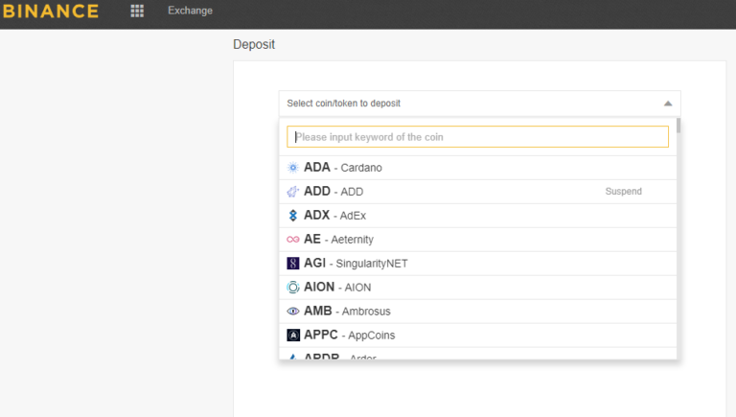Click the Binance logo
This screenshot has height=417, width=736.
click(50, 11)
